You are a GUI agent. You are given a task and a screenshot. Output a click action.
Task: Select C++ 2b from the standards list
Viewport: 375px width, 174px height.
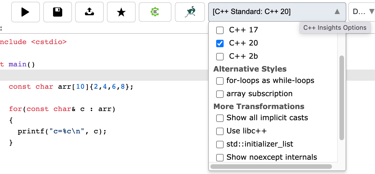coord(220,56)
